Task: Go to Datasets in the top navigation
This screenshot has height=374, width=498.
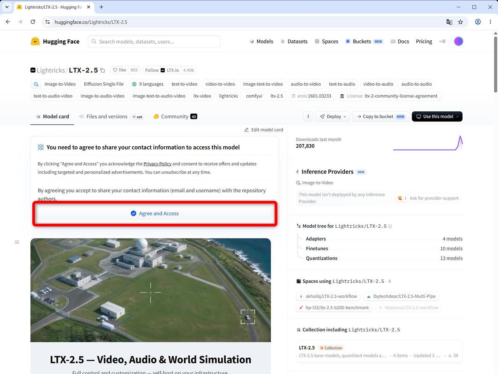Action: (x=294, y=41)
